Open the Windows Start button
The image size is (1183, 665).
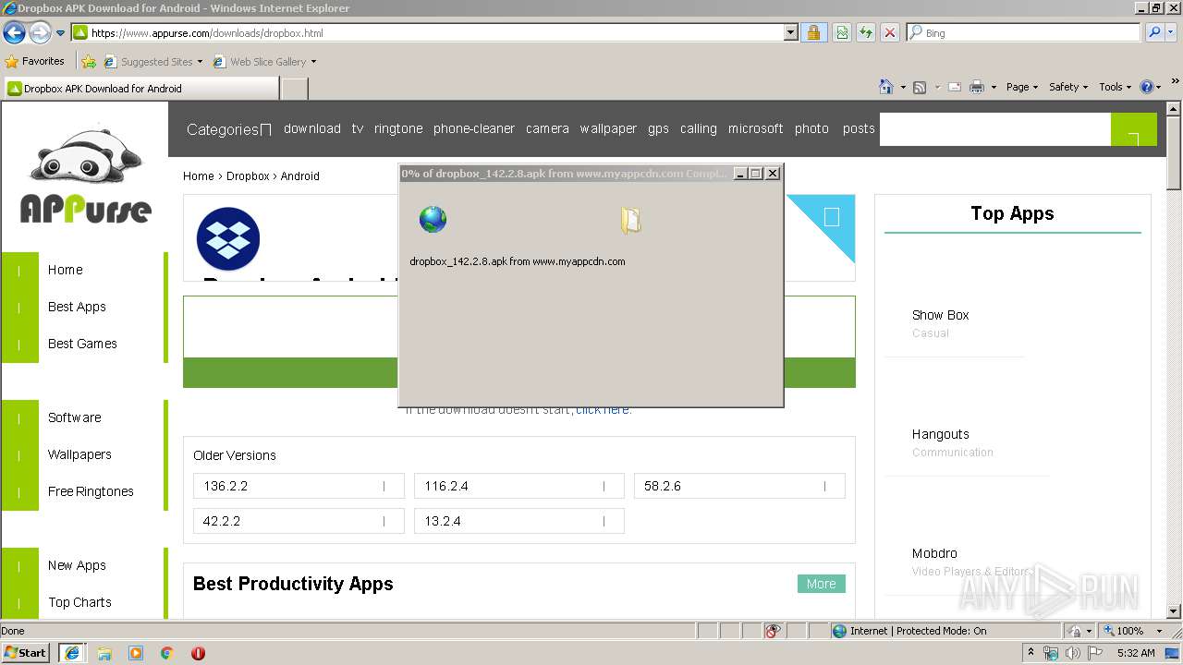point(26,652)
